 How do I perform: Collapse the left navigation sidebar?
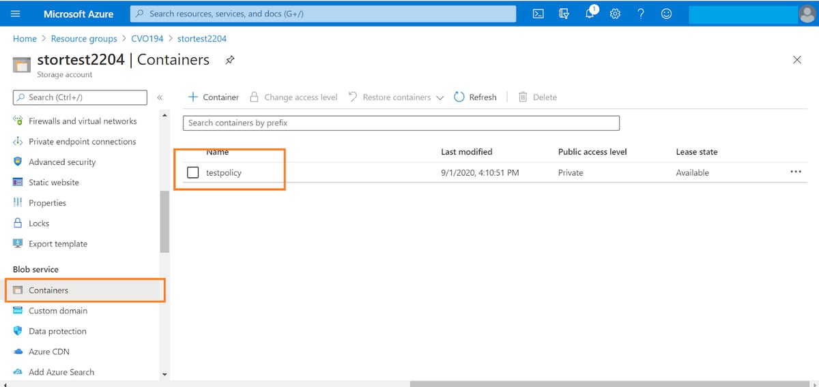coord(160,97)
